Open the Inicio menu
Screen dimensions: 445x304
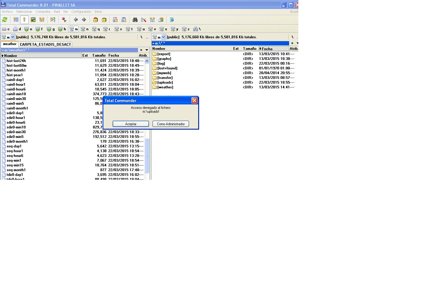click(x=98, y=12)
